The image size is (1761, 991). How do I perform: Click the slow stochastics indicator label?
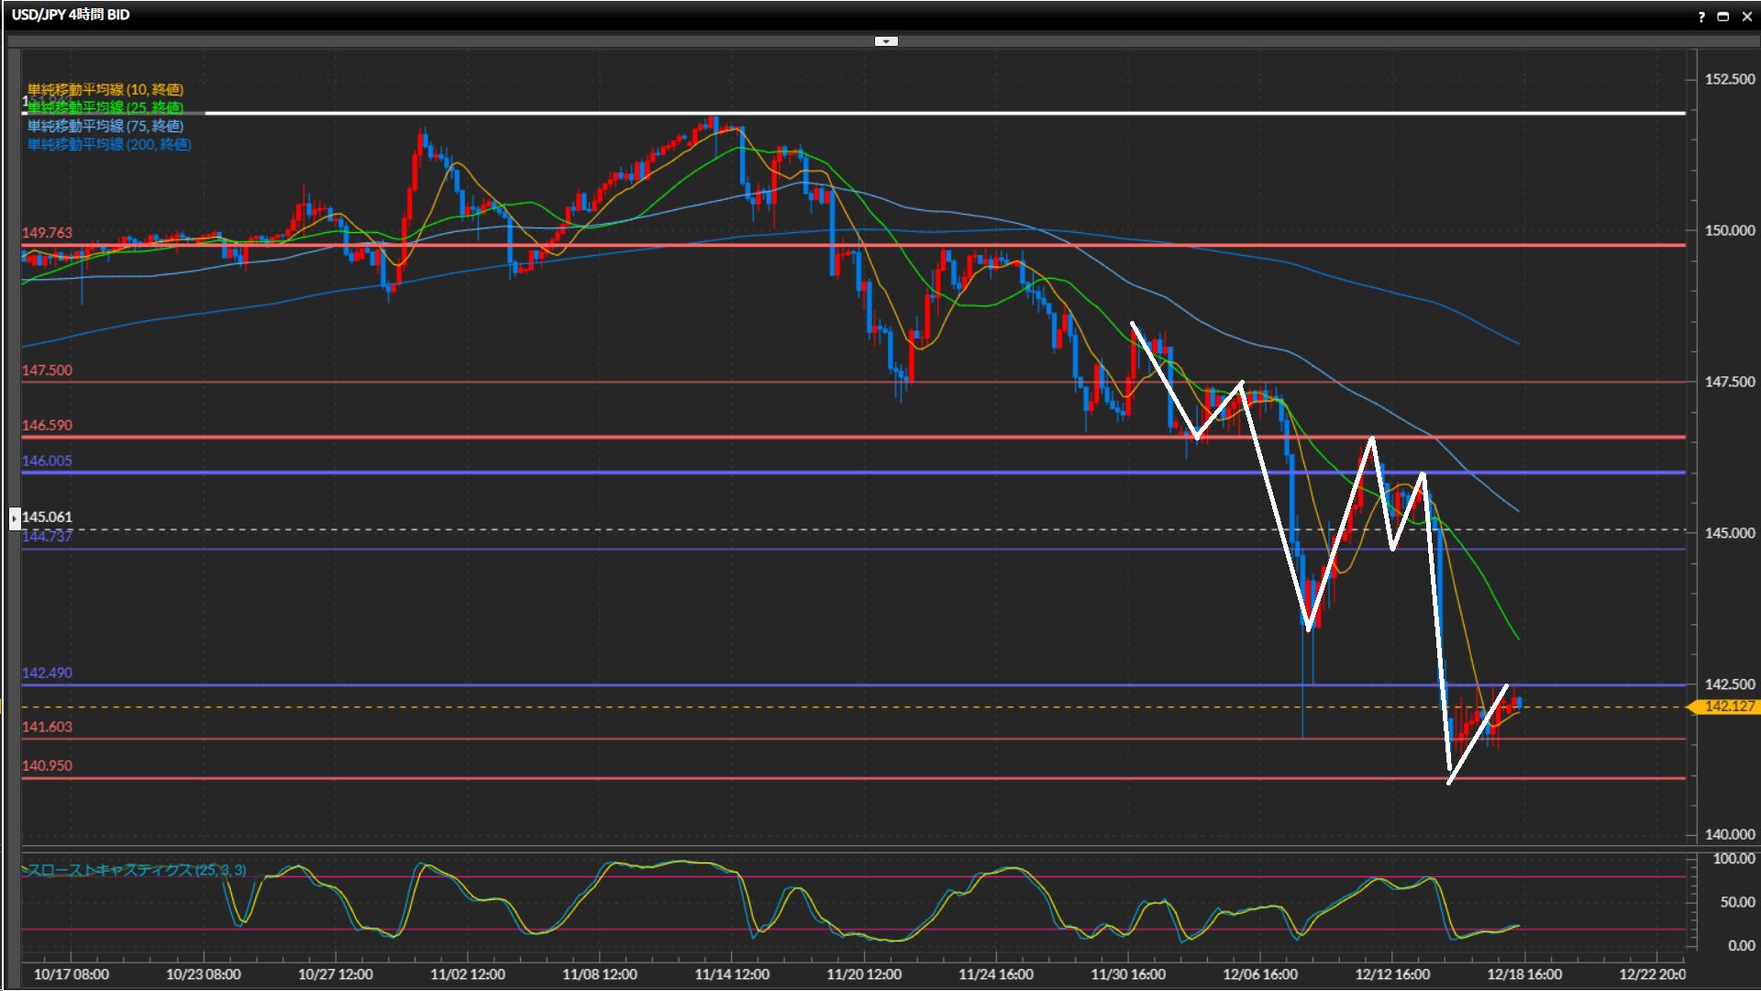point(136,870)
